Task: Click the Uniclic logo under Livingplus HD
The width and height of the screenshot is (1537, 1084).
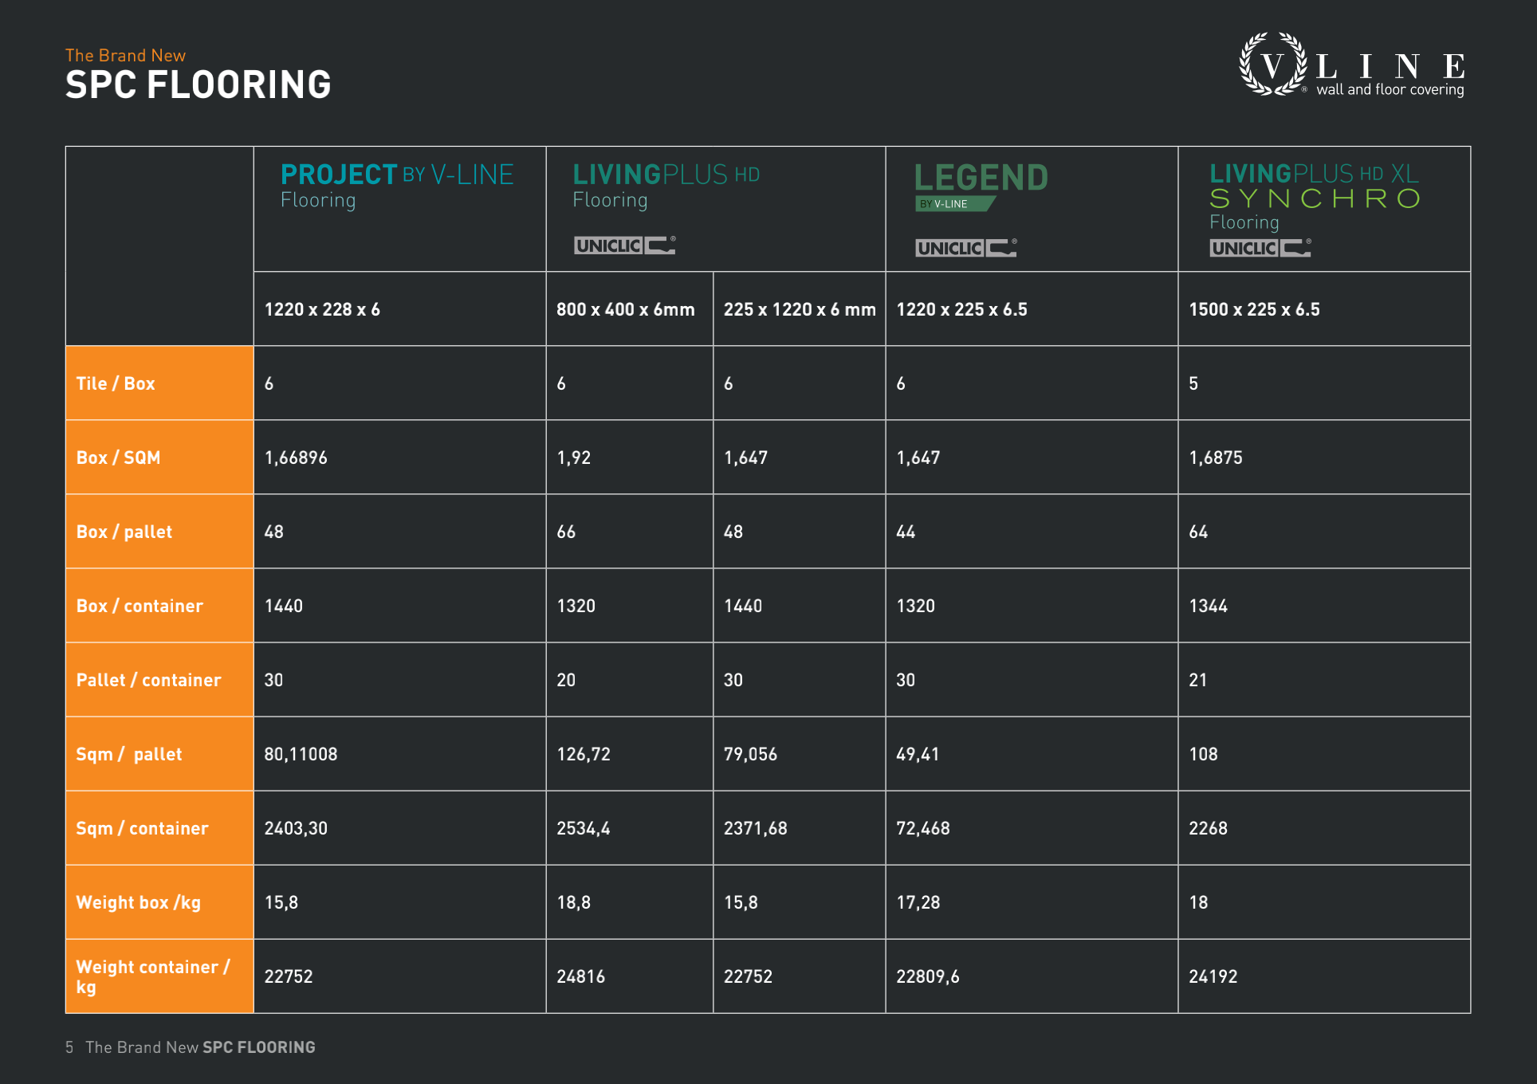Action: point(625,245)
